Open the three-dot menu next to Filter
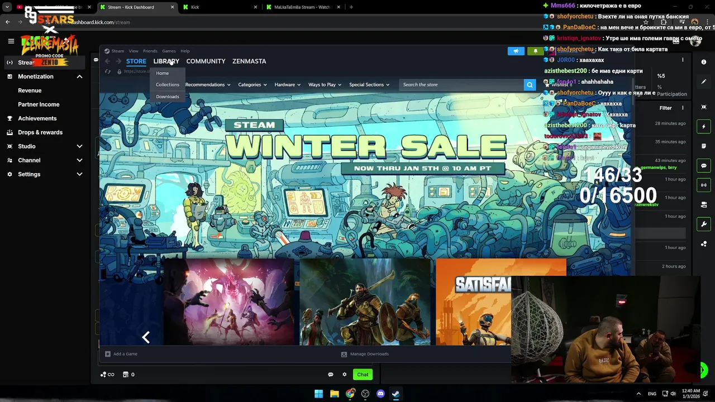The width and height of the screenshot is (715, 402). 683,108
